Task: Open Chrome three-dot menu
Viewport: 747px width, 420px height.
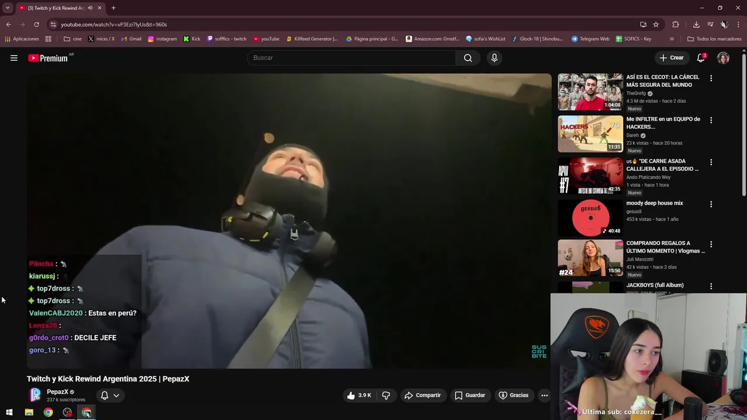Action: click(738, 24)
